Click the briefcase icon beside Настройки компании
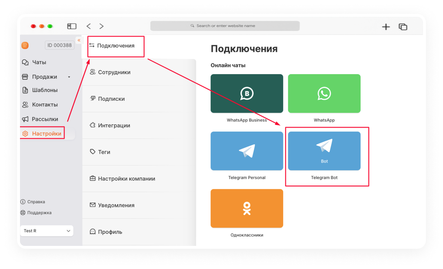 [x=93, y=178]
